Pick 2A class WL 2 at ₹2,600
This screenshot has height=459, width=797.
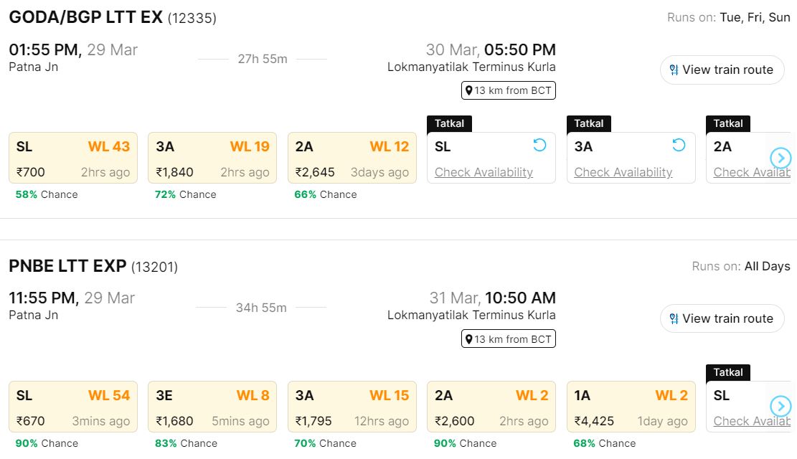click(x=491, y=407)
